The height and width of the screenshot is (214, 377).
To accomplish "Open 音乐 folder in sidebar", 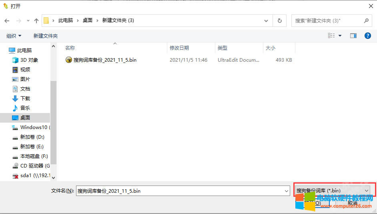I will point(21,108).
